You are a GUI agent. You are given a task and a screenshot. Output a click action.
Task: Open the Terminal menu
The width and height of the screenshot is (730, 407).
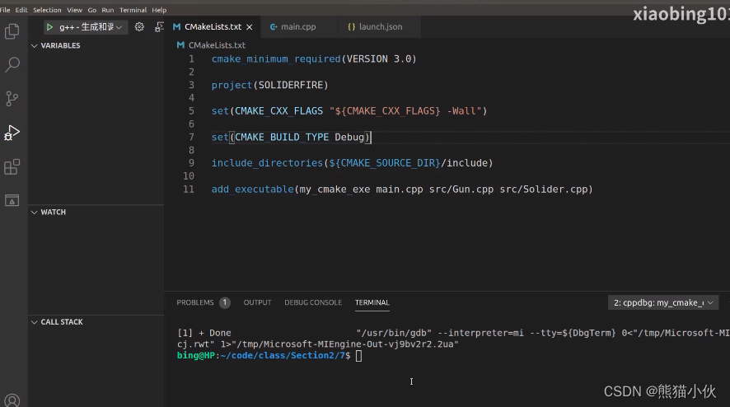(x=133, y=10)
